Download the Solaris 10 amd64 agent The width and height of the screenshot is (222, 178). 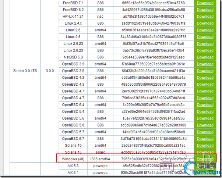coord(205,146)
